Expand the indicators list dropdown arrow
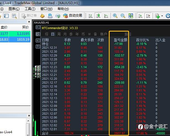Image resolution: width=170 pixels, height=136 pixels. point(162,16)
